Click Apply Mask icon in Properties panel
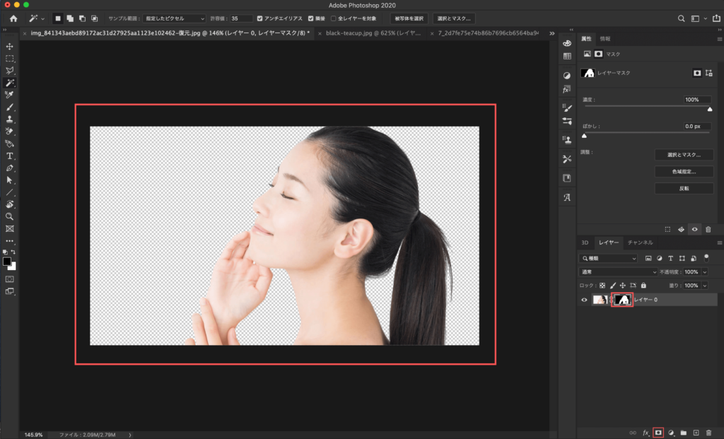 click(681, 230)
